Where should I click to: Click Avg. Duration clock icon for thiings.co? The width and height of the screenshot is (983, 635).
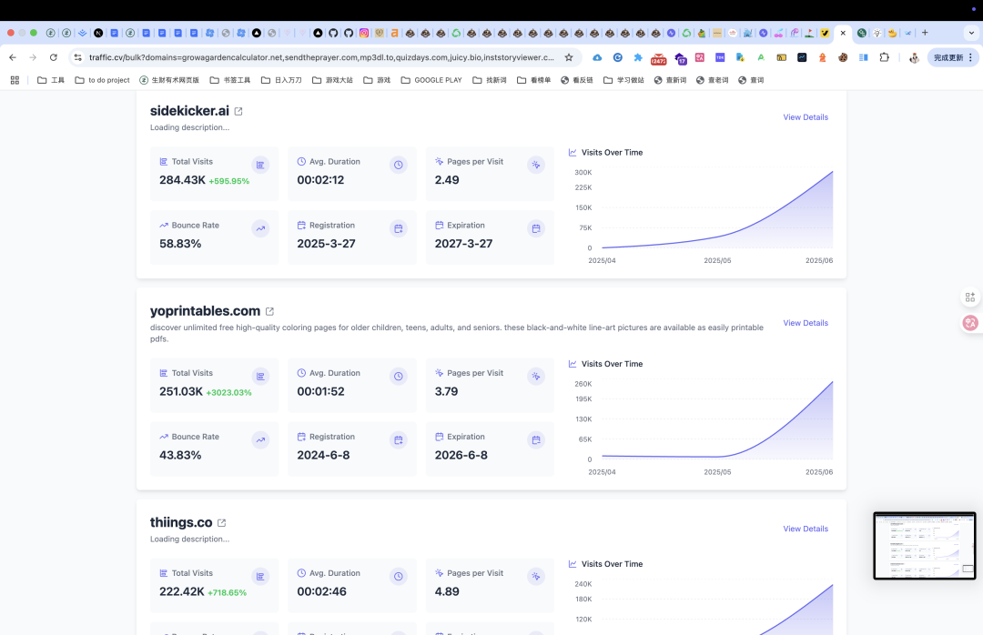pos(398,576)
